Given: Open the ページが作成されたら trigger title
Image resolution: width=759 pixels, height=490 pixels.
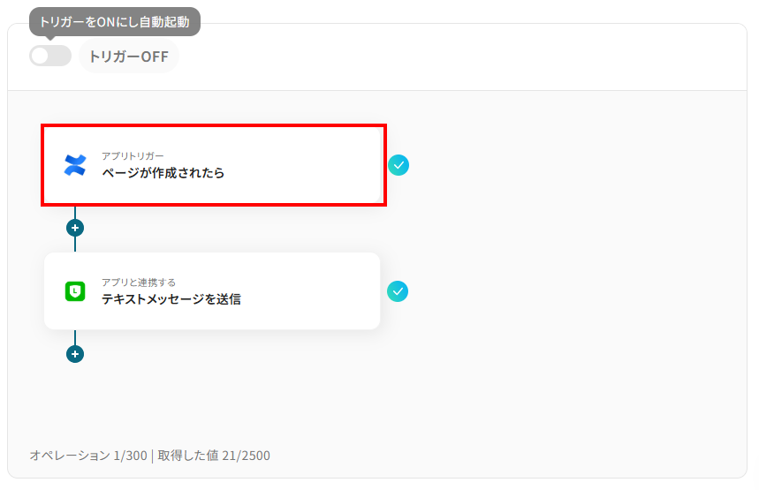Looking at the screenshot, I should pos(163,173).
